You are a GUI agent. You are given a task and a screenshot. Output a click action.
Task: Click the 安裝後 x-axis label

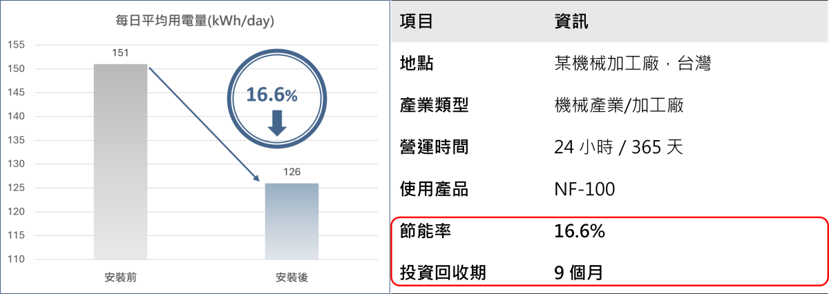(x=292, y=277)
